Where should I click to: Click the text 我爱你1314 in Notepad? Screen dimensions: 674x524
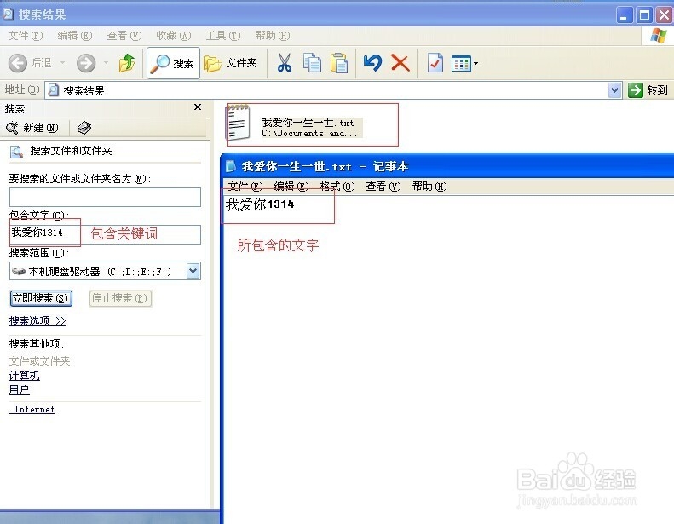click(x=260, y=204)
